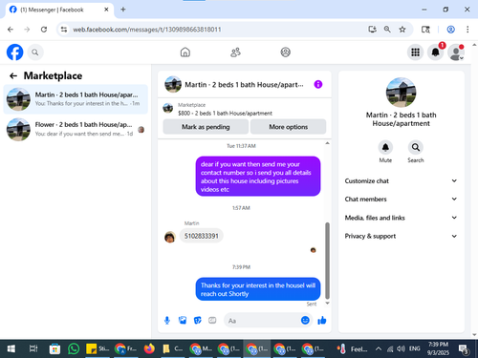Click the chat scrollbar thumb
The height and width of the screenshot is (358, 478).
327,261
